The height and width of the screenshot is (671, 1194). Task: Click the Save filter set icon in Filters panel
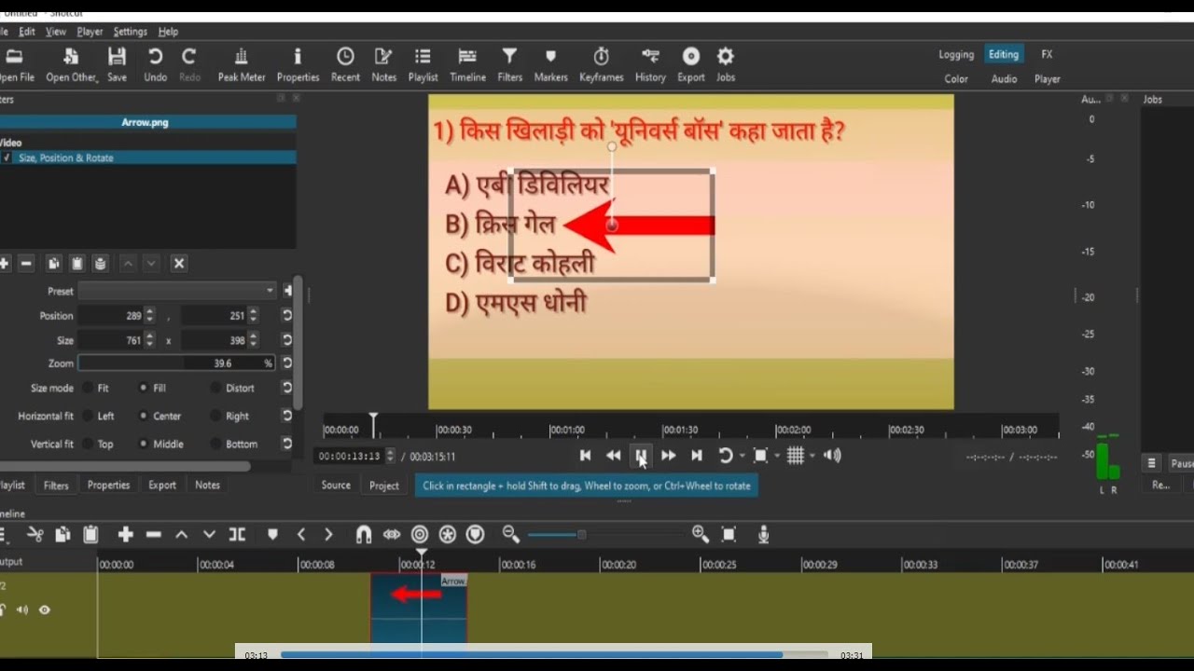tap(101, 264)
